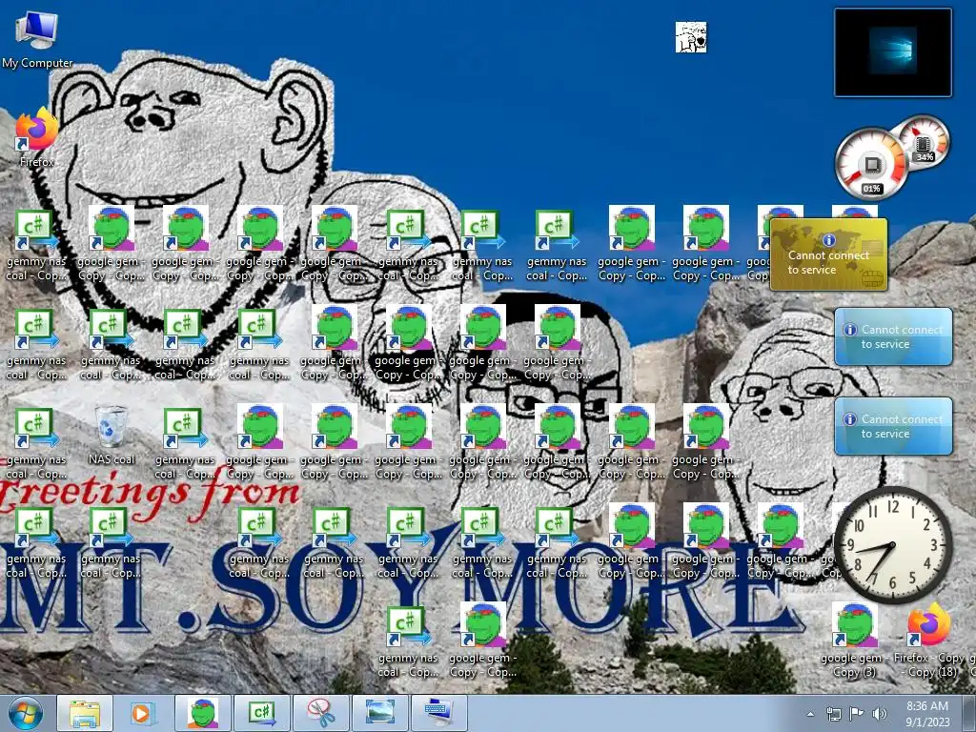Open the taskbar date and time
The width and height of the screenshot is (976, 732).
click(927, 714)
